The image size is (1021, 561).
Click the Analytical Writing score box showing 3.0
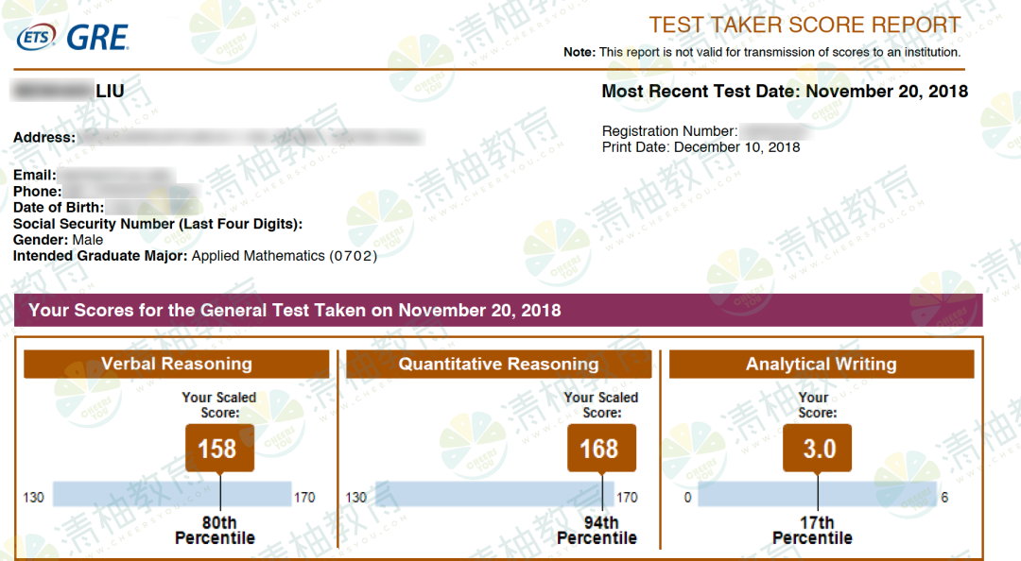[817, 448]
